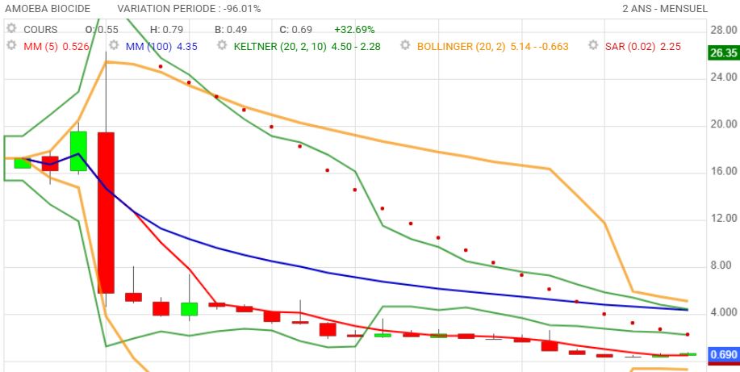This screenshot has height=372, width=740.
Task: Click the O: 0.55 open value
Action: pyautogui.click(x=102, y=30)
